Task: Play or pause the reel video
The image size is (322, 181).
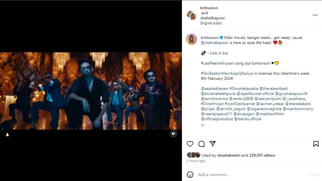Action: point(91,91)
